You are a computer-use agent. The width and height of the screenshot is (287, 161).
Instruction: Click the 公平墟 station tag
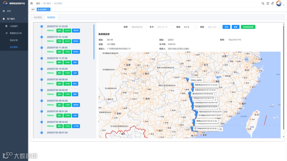(76, 126)
